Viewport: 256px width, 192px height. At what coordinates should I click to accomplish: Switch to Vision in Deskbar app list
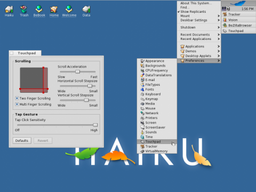(238, 20)
